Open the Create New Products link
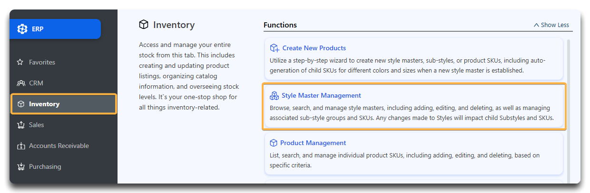This screenshot has height=193, width=590. click(314, 48)
